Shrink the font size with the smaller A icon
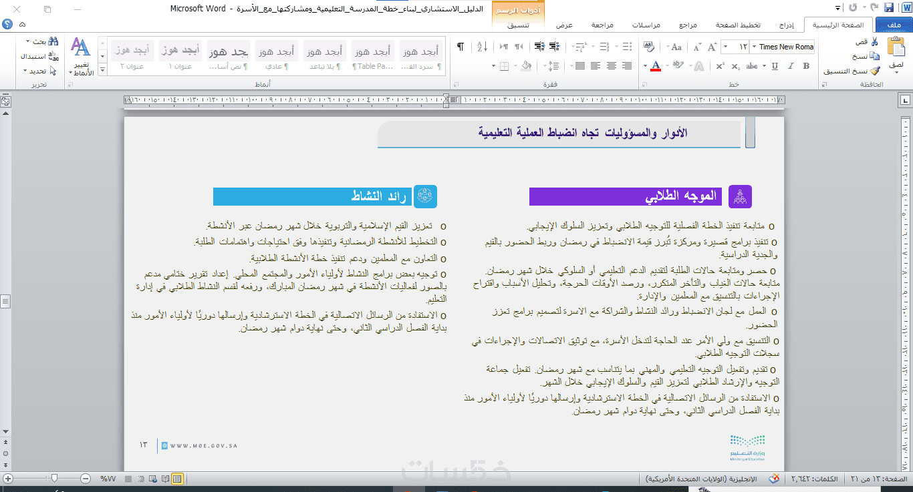Viewport: 913px width, 492px height. click(698, 47)
